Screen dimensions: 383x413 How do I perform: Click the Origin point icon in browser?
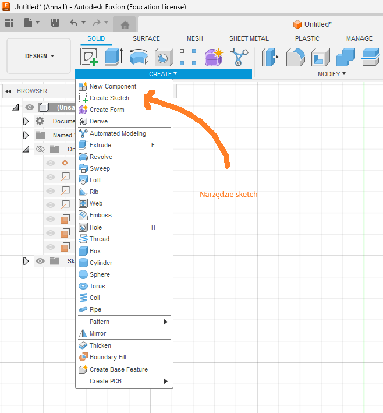(x=65, y=163)
